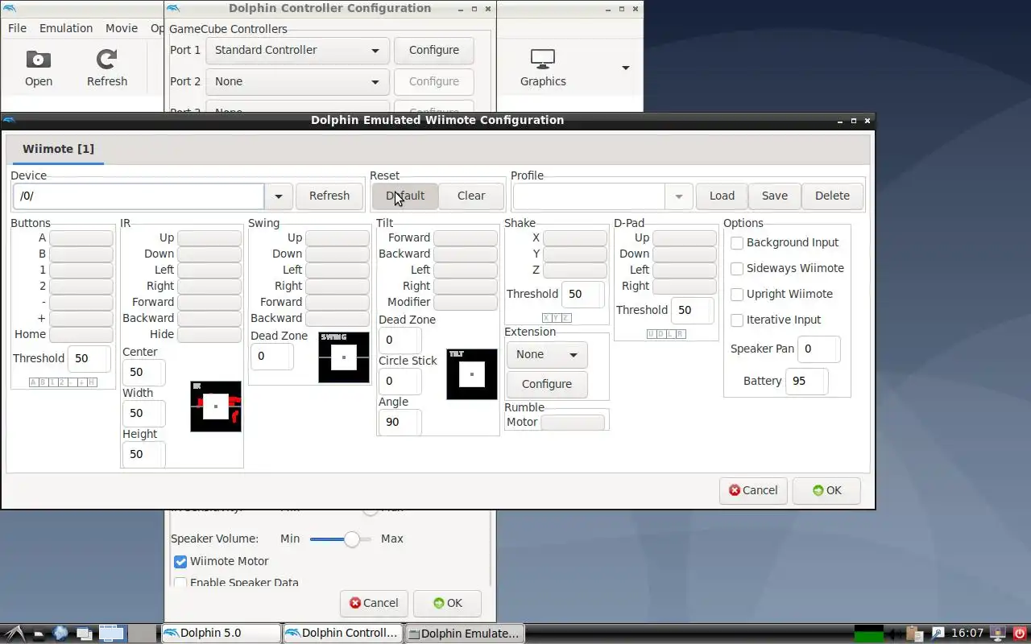Open Port 2 None dropdown

pyautogui.click(x=297, y=81)
